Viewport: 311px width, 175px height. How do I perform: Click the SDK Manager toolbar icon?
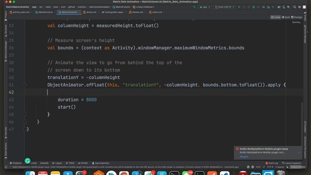pyautogui.click(x=288, y=7)
